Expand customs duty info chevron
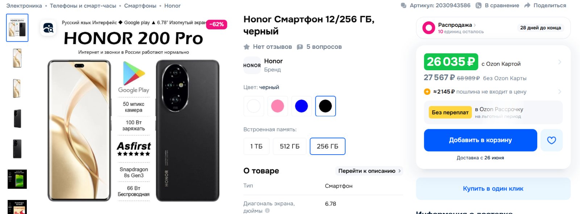The width and height of the screenshot is (580, 214). pyautogui.click(x=560, y=92)
